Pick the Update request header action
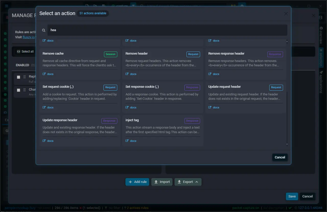Image resolution: width=327 pixels, height=212 pixels. click(x=246, y=97)
